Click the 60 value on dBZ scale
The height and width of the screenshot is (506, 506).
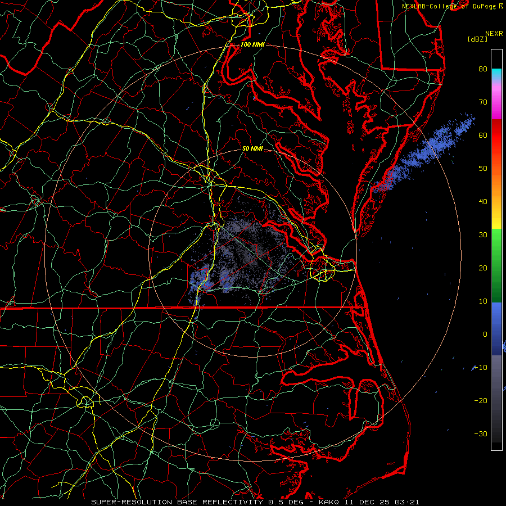pyautogui.click(x=483, y=135)
